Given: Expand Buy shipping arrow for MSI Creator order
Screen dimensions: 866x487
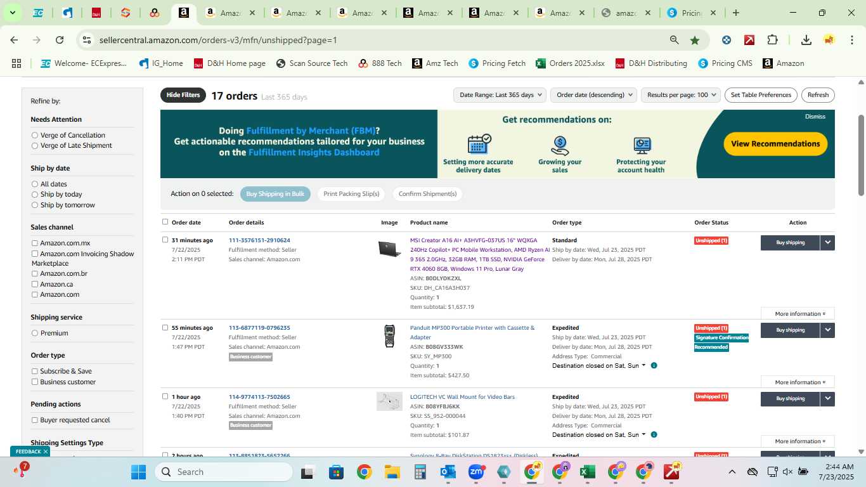Looking at the screenshot, I should (x=827, y=242).
